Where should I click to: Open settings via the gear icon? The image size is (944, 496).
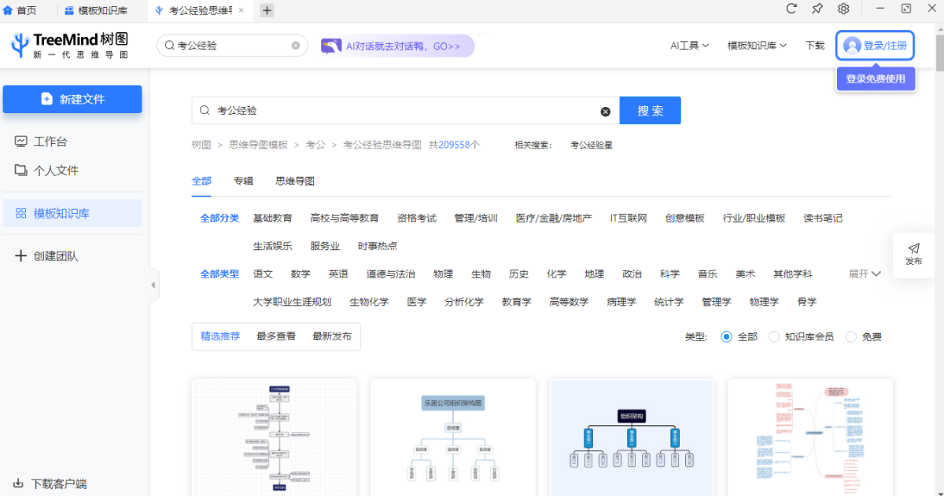[x=843, y=9]
